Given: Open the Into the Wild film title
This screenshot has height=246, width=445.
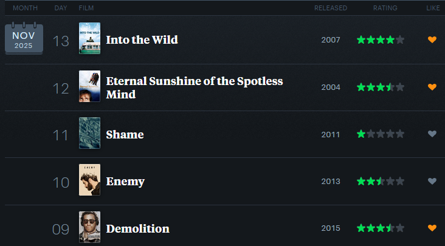Looking at the screenshot, I should tap(142, 40).
